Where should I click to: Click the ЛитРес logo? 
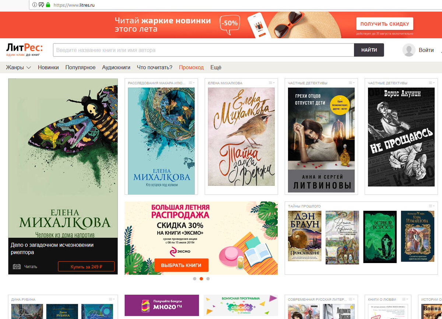(x=24, y=50)
